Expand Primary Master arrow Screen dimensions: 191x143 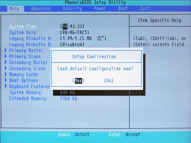pyautogui.click(x=6, y=50)
